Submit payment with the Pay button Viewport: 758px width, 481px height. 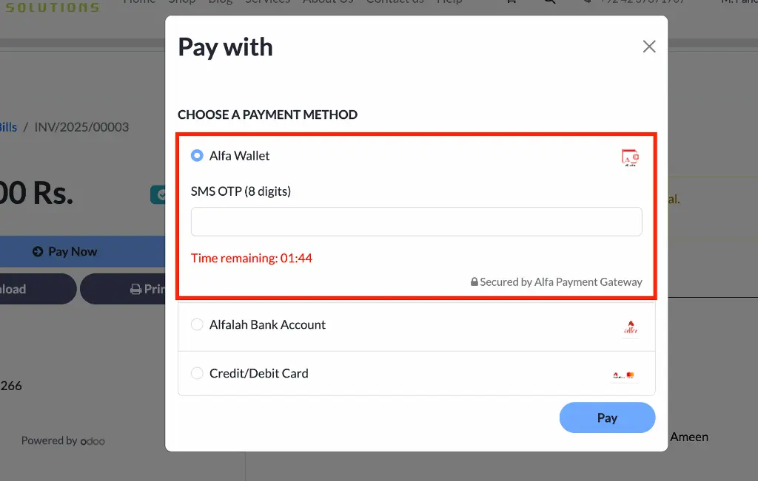pyautogui.click(x=607, y=417)
